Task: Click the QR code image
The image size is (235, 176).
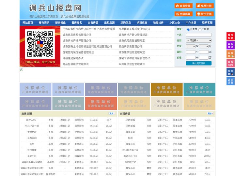Action: click(x=40, y=44)
